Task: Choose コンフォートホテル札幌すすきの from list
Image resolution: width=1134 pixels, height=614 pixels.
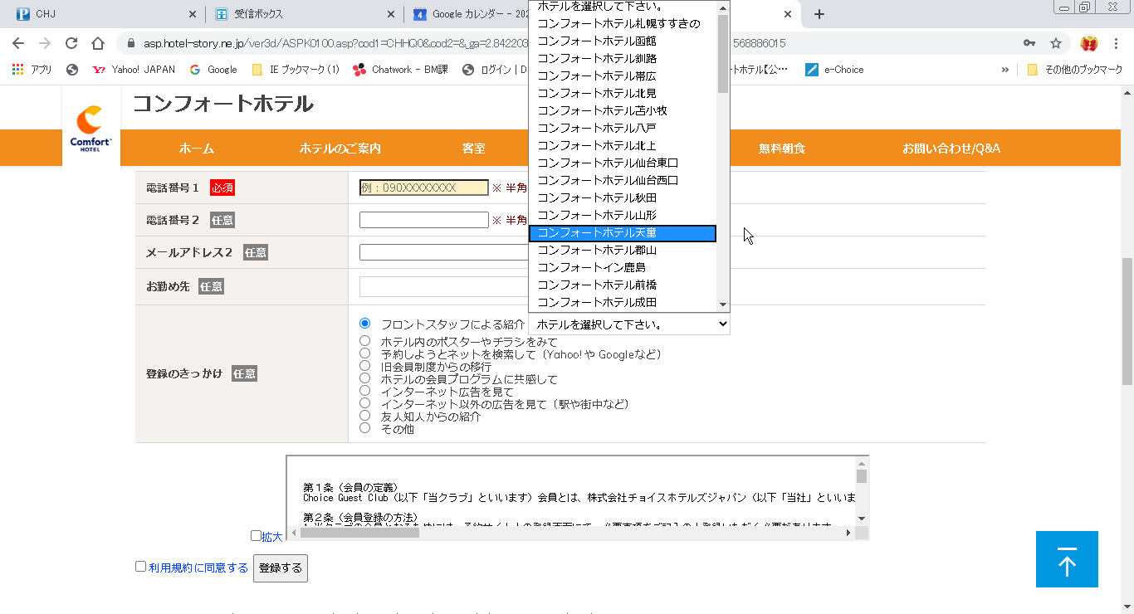Action: click(x=623, y=23)
